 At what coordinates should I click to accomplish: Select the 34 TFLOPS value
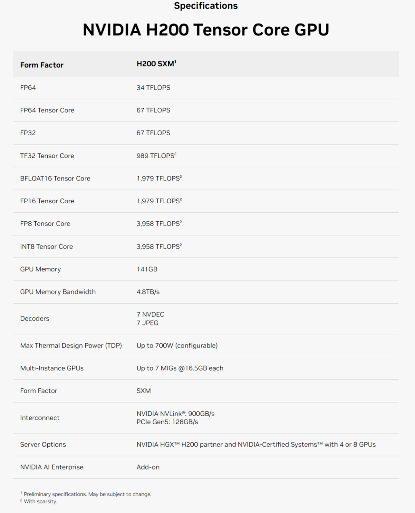153,88
